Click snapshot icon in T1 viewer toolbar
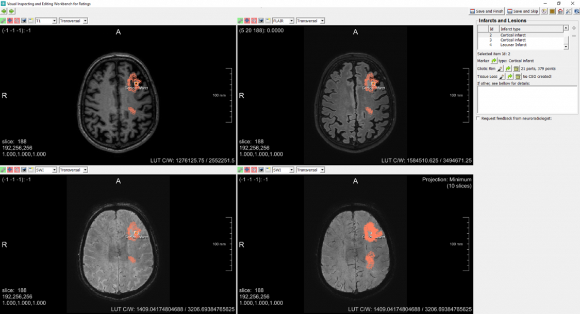The image size is (580, 314). 24,21
